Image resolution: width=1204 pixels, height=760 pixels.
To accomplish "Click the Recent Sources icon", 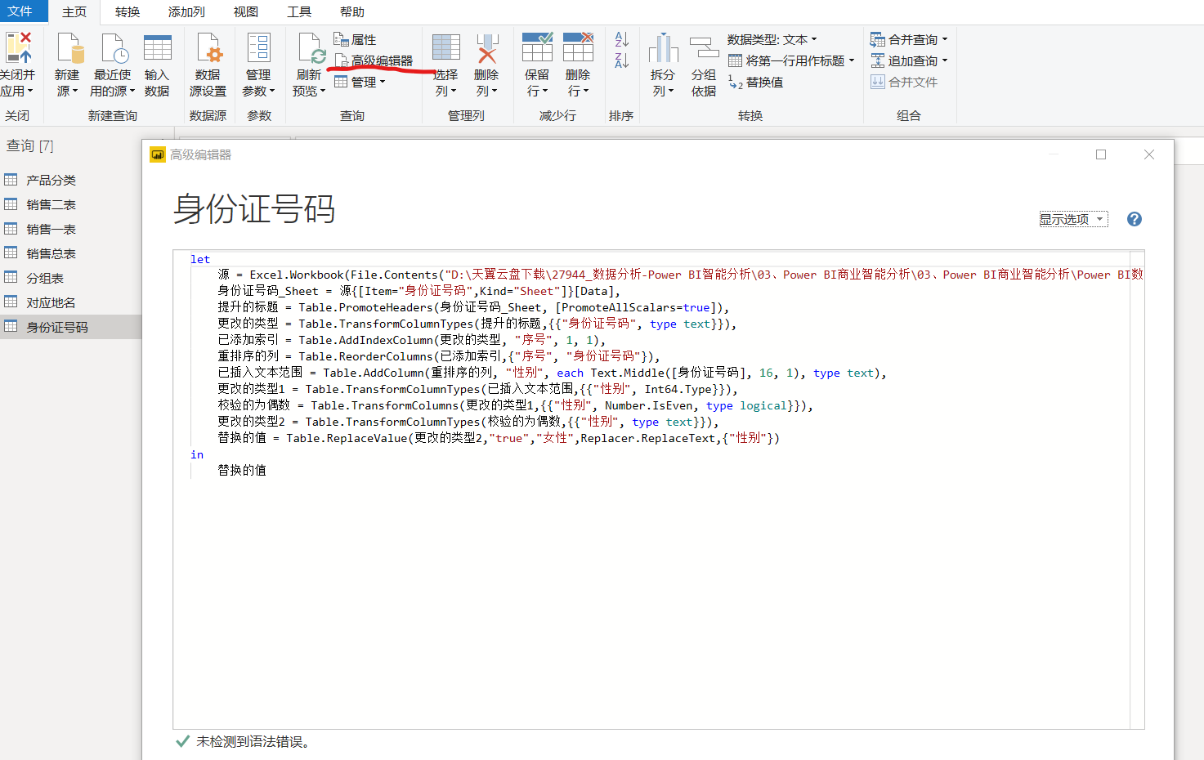I will (114, 47).
